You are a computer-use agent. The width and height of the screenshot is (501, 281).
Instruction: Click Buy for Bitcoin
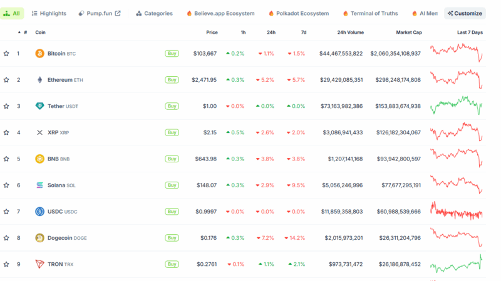(172, 54)
